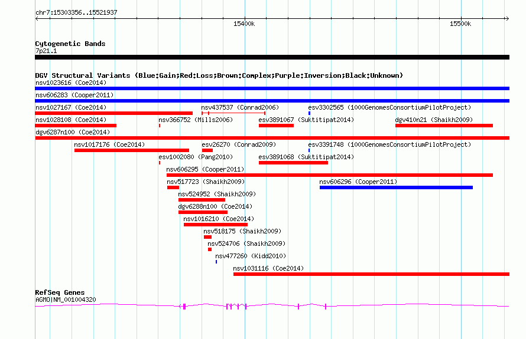
Task: Click the esv3302565 1000Genomes variant label
Action: pos(389,107)
